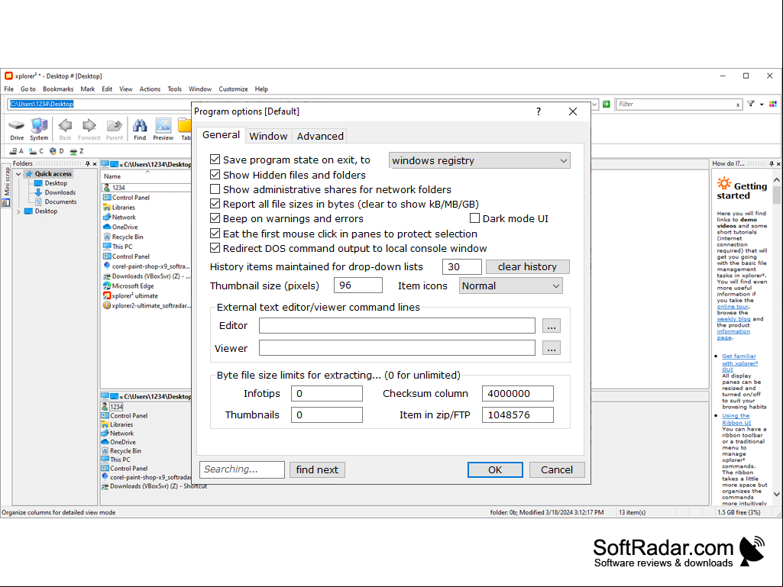783x587 pixels.
Task: Close the How do I panel
Action: [x=778, y=163]
